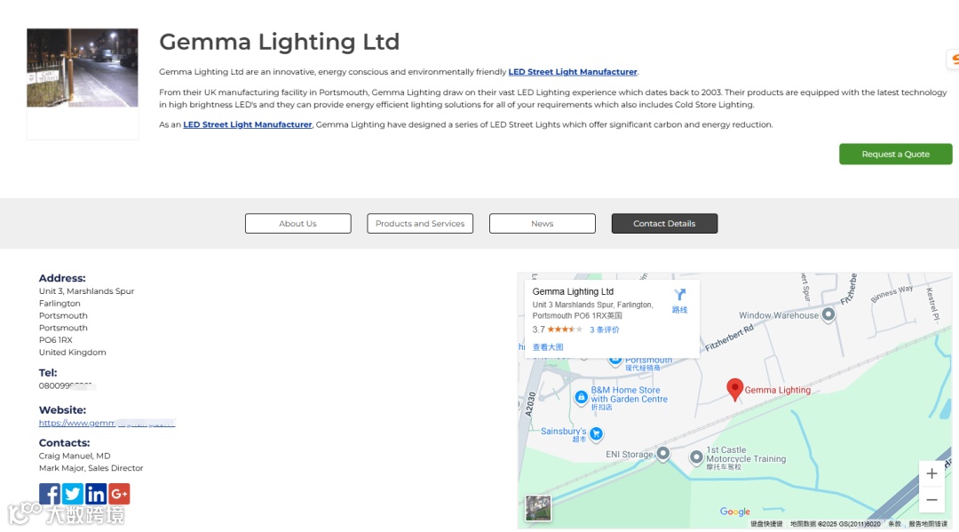Select ENI Storage map marker
The image size is (959, 532).
point(662,454)
